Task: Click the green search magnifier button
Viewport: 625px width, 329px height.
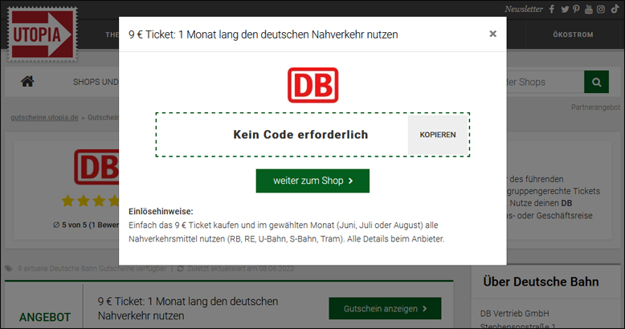Action: (x=596, y=82)
